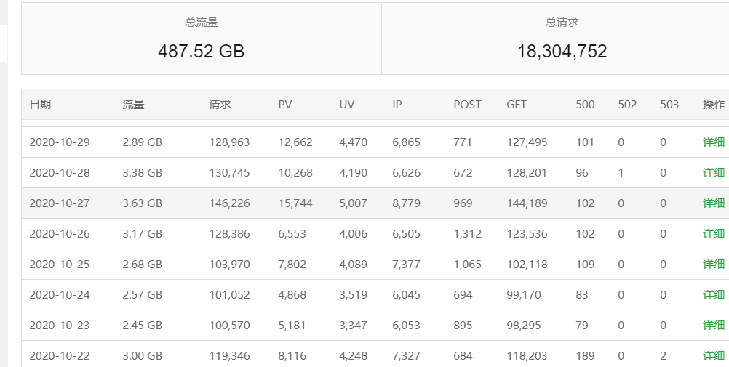
Task: View 详细 for the 2020-10-27 entry
Action: point(713,203)
